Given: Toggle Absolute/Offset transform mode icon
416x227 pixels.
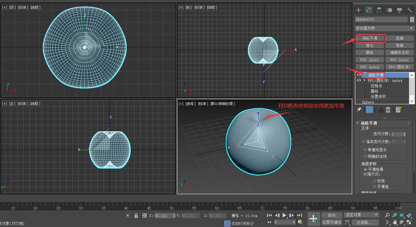Looking at the screenshot, I should point(145,215).
